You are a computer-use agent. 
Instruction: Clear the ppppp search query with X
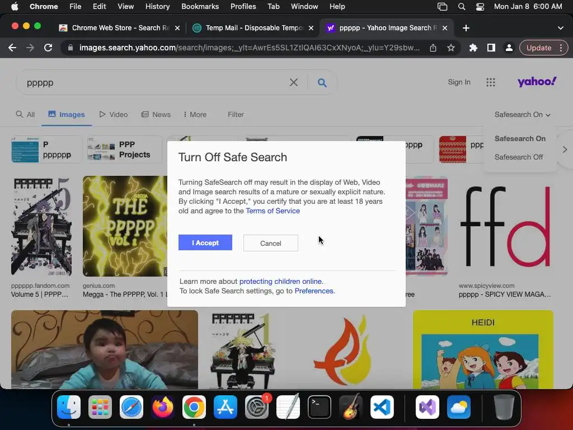coord(293,83)
